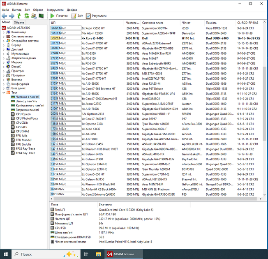This screenshot has height=259, width=268.
Task: Collapse the Тест tree node
Action: (x=4, y=92)
